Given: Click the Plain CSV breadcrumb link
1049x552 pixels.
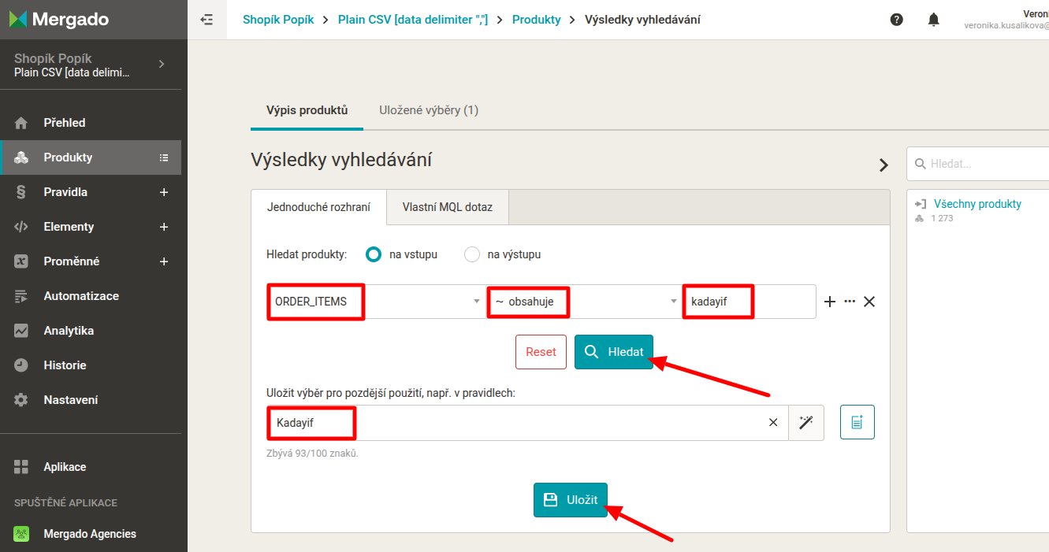Looking at the screenshot, I should click(413, 20).
